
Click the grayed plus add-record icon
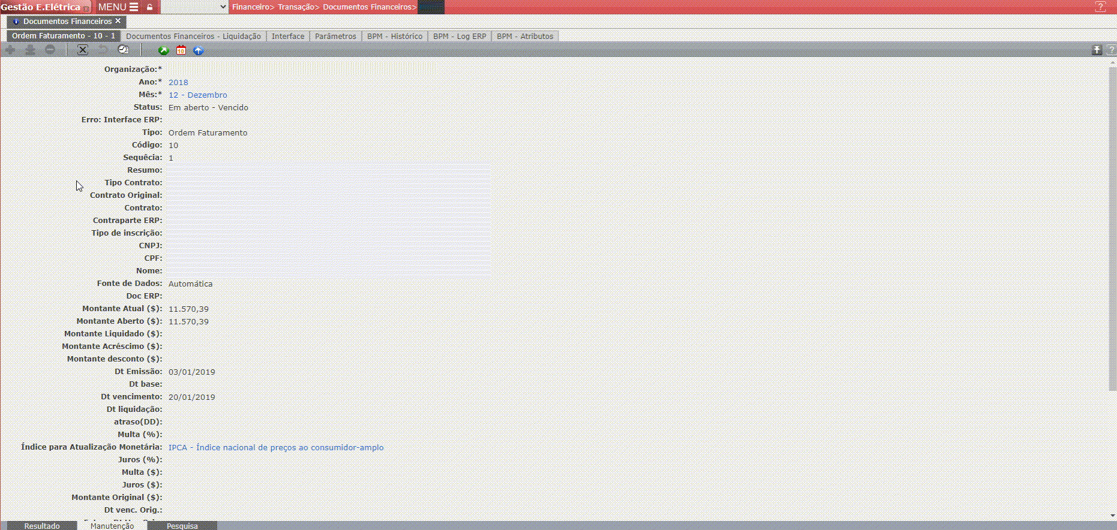10,50
